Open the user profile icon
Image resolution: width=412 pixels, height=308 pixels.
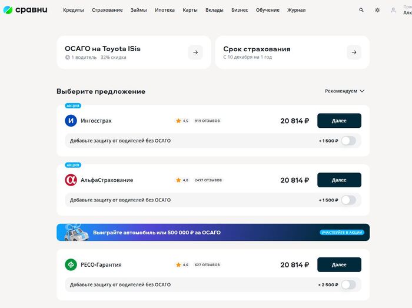pyautogui.click(x=393, y=10)
